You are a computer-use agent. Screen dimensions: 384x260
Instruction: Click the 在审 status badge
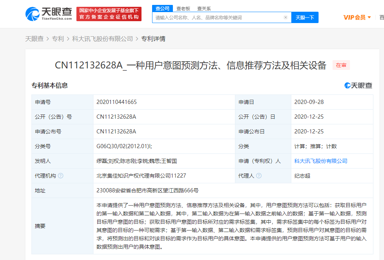[x=341, y=65]
